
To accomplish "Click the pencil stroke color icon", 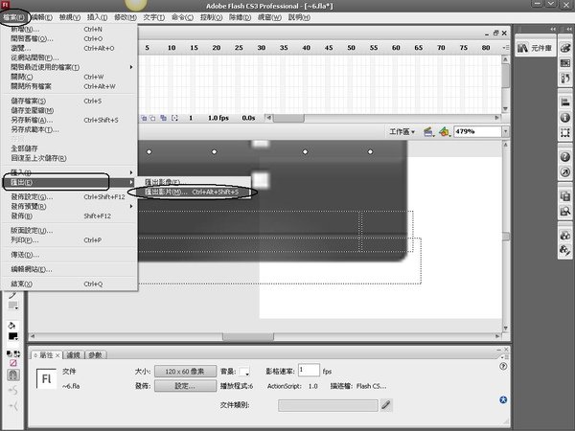I will click(12, 295).
